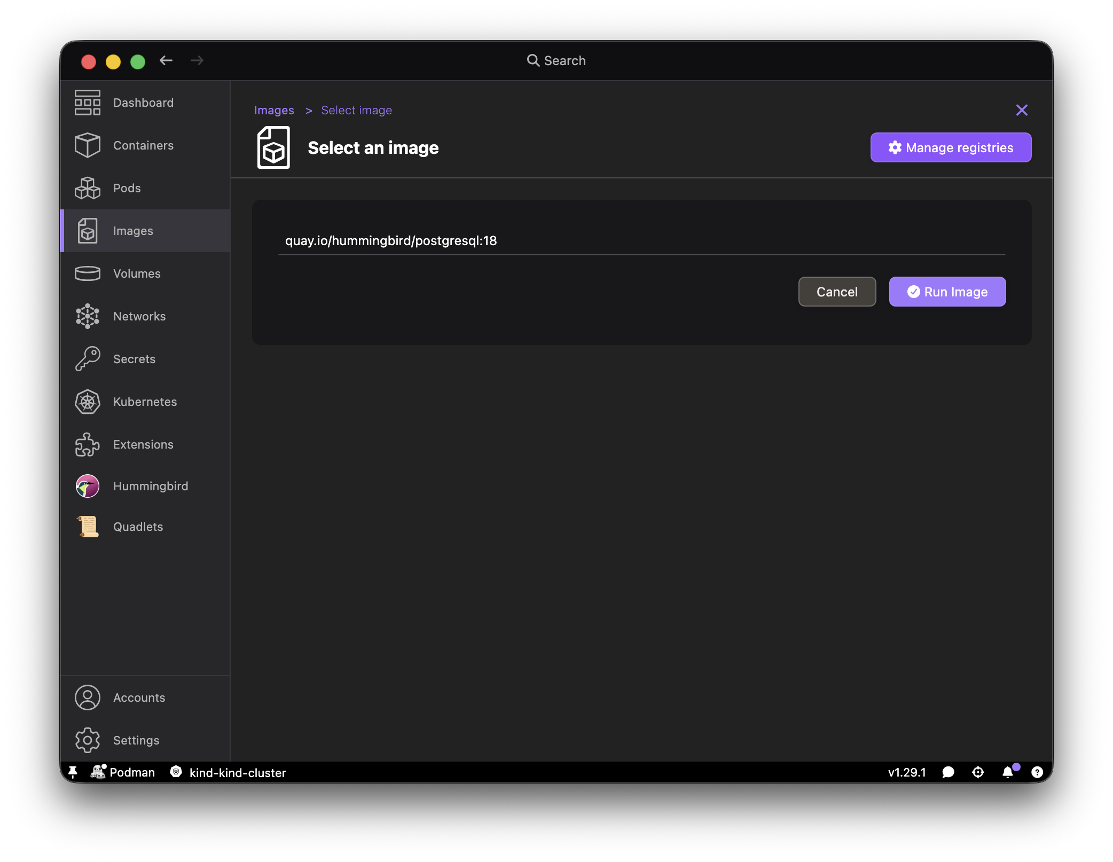Viewport: 1113px width, 862px height.
Task: Click the Run Image button
Action: [x=947, y=292]
